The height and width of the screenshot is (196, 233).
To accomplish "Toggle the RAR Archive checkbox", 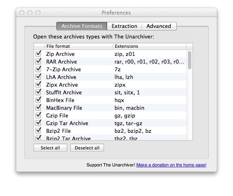I will pyautogui.click(x=38, y=62).
